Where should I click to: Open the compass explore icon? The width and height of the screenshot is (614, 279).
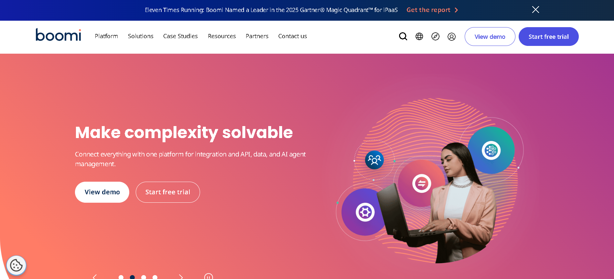[x=435, y=37]
